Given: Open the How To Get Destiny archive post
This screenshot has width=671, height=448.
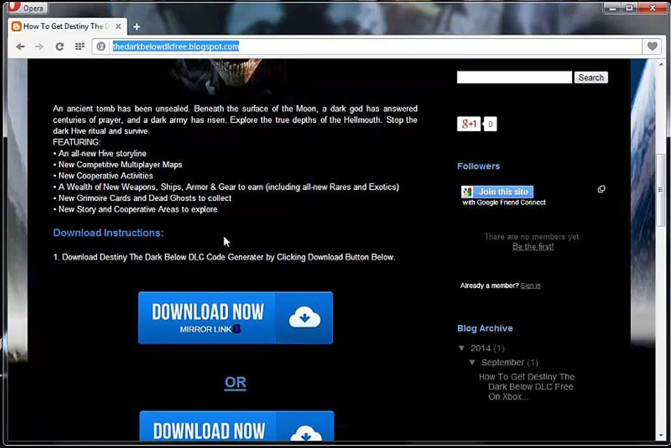Looking at the screenshot, I should 527,387.
